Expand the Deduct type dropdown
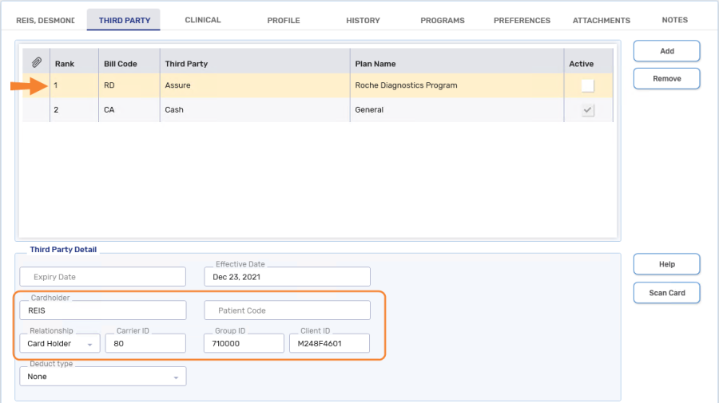This screenshot has width=719, height=403. click(102, 377)
